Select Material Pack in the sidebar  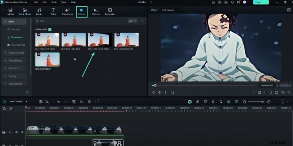16,45
